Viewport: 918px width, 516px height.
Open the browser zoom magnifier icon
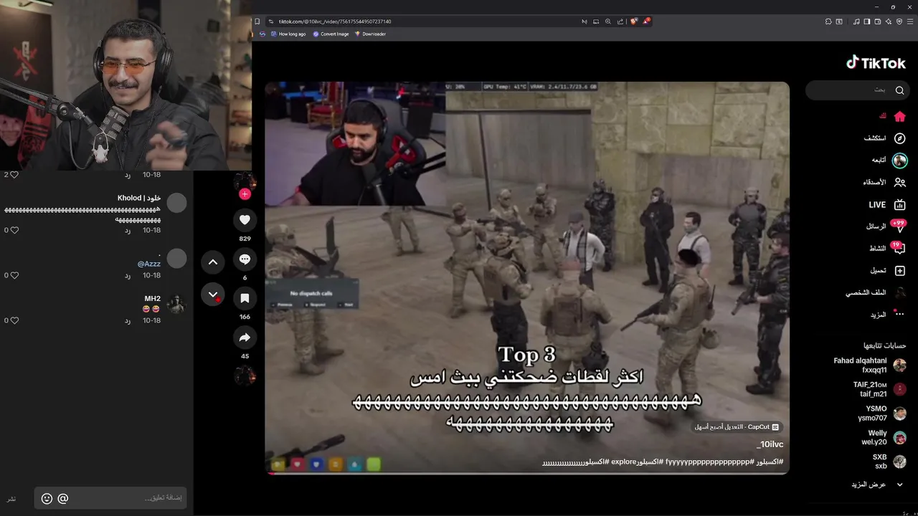coord(608,21)
